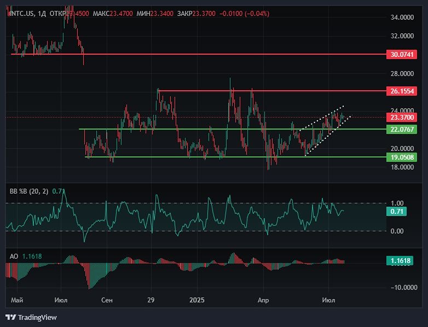Click the 1.00 level on the %B scale
This screenshot has width=428, height=327.
(397, 203)
